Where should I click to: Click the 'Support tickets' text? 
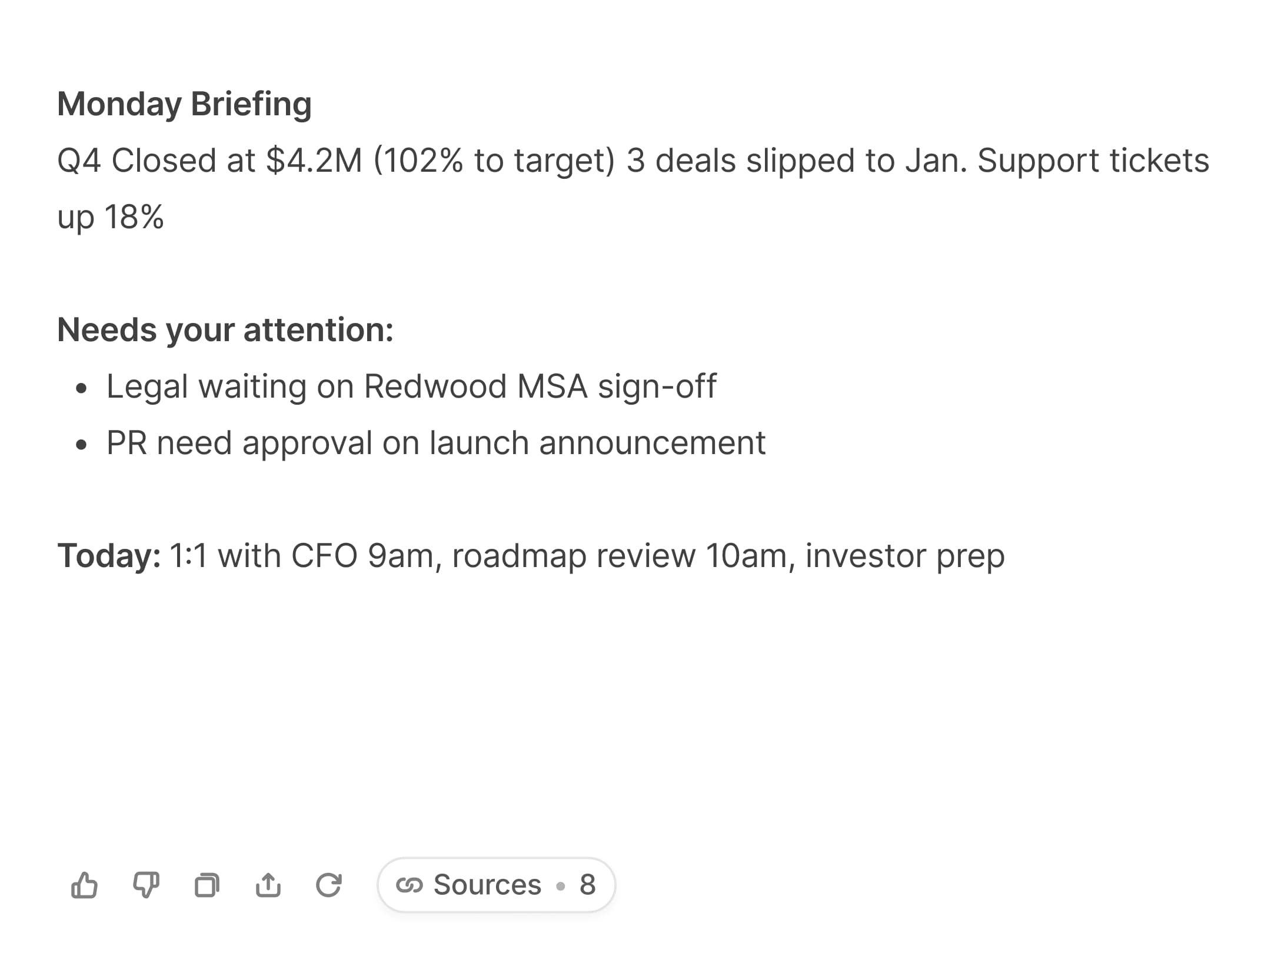tap(1093, 161)
